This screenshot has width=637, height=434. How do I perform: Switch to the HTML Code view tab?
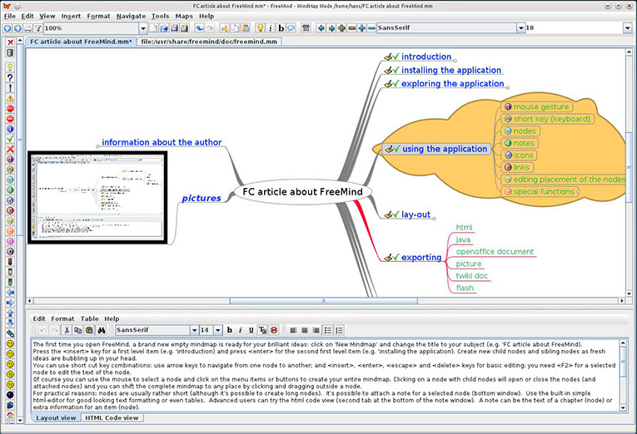pyautogui.click(x=112, y=417)
